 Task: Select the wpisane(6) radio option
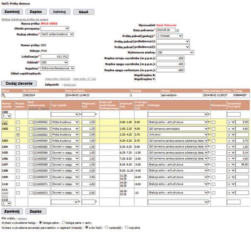pyautogui.click(x=107, y=227)
